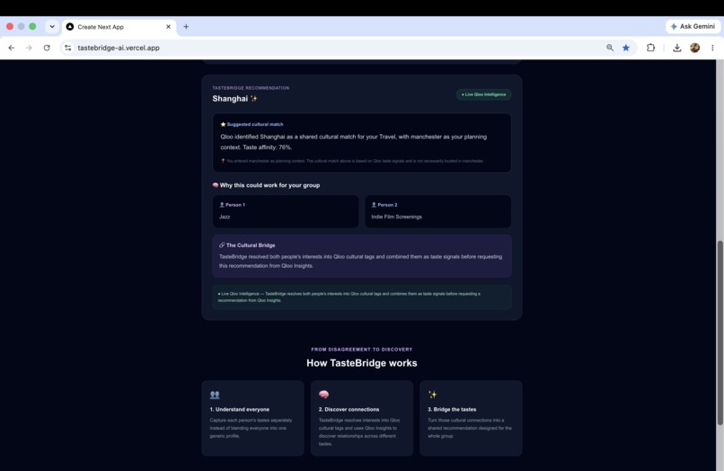Toggle the bookmark star icon
The height and width of the screenshot is (471, 724).
pos(626,48)
